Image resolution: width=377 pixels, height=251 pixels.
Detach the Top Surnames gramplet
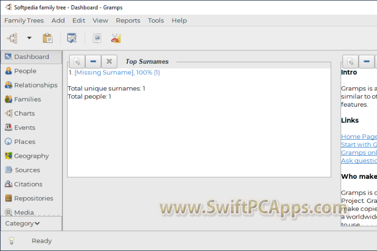pyautogui.click(x=77, y=62)
